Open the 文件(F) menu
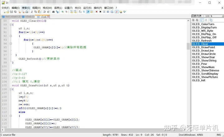Image resolution: width=224 pixels, height=137 pixels. tap(5, 8)
